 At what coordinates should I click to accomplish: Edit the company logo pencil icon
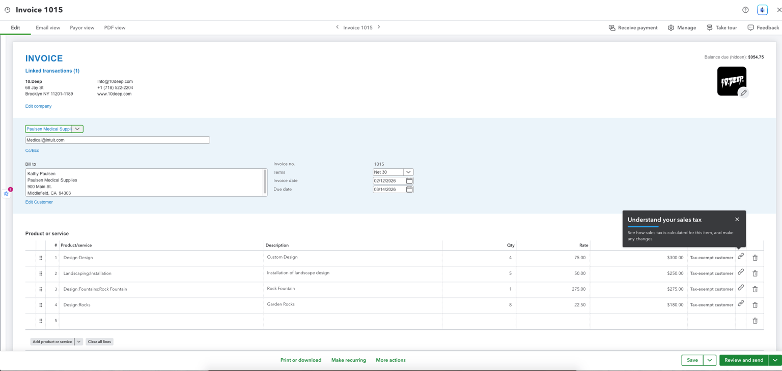point(743,92)
